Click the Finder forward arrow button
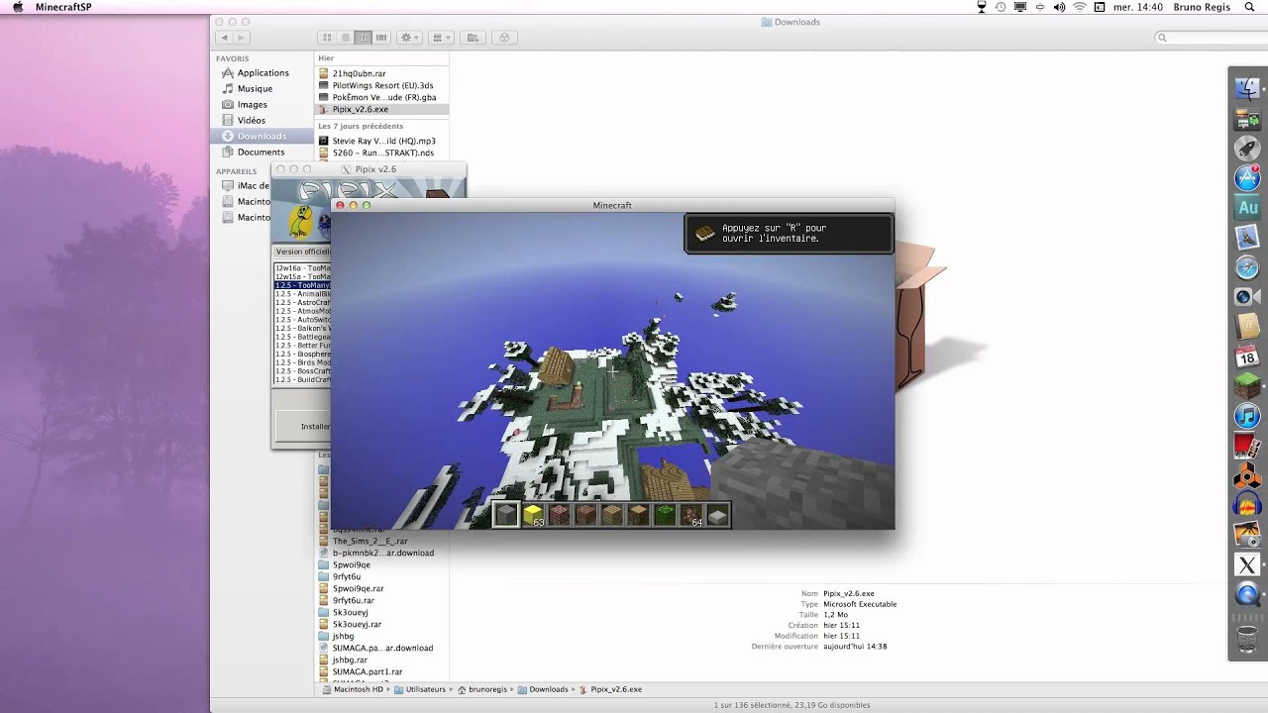The width and height of the screenshot is (1268, 713). tap(243, 38)
